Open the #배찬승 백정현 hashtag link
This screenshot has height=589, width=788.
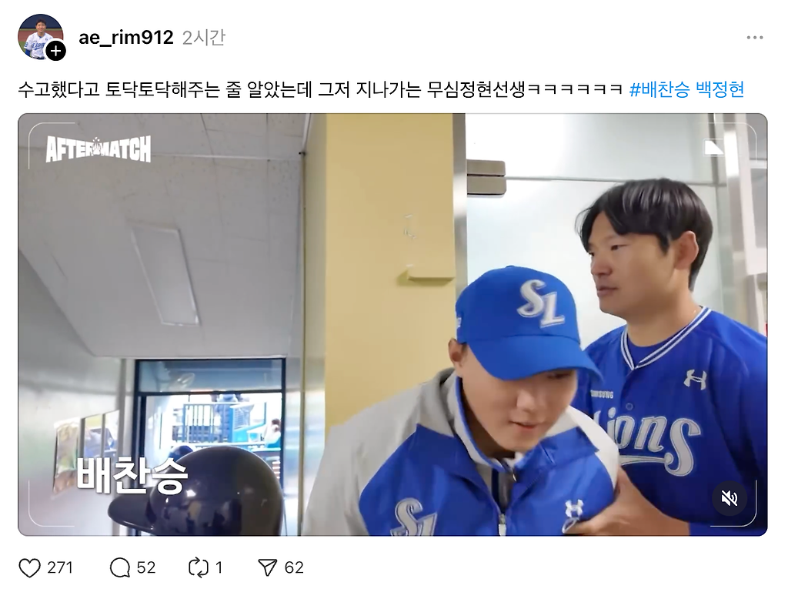click(686, 89)
